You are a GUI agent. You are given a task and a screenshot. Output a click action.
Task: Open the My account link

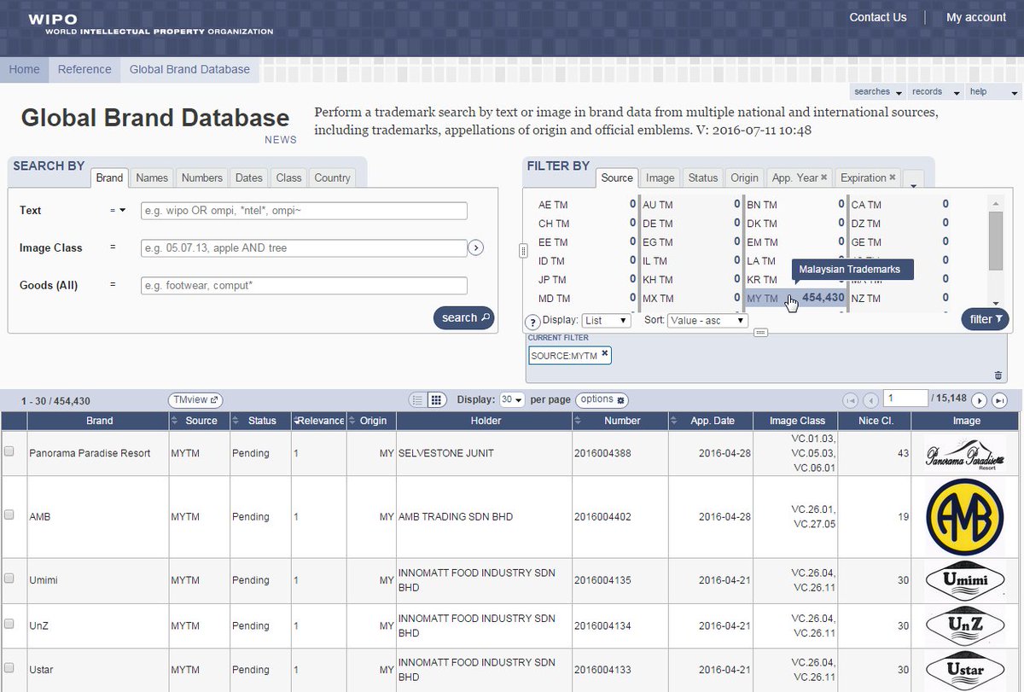point(976,17)
